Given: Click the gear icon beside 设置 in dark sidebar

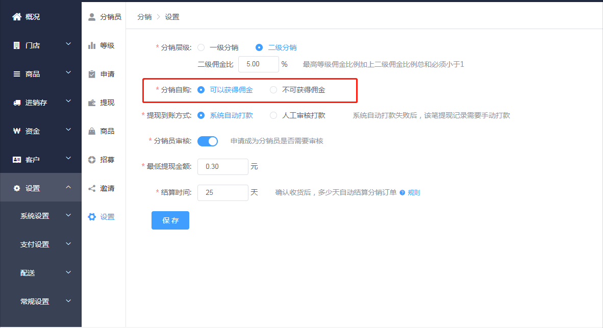Looking at the screenshot, I should coord(16,188).
